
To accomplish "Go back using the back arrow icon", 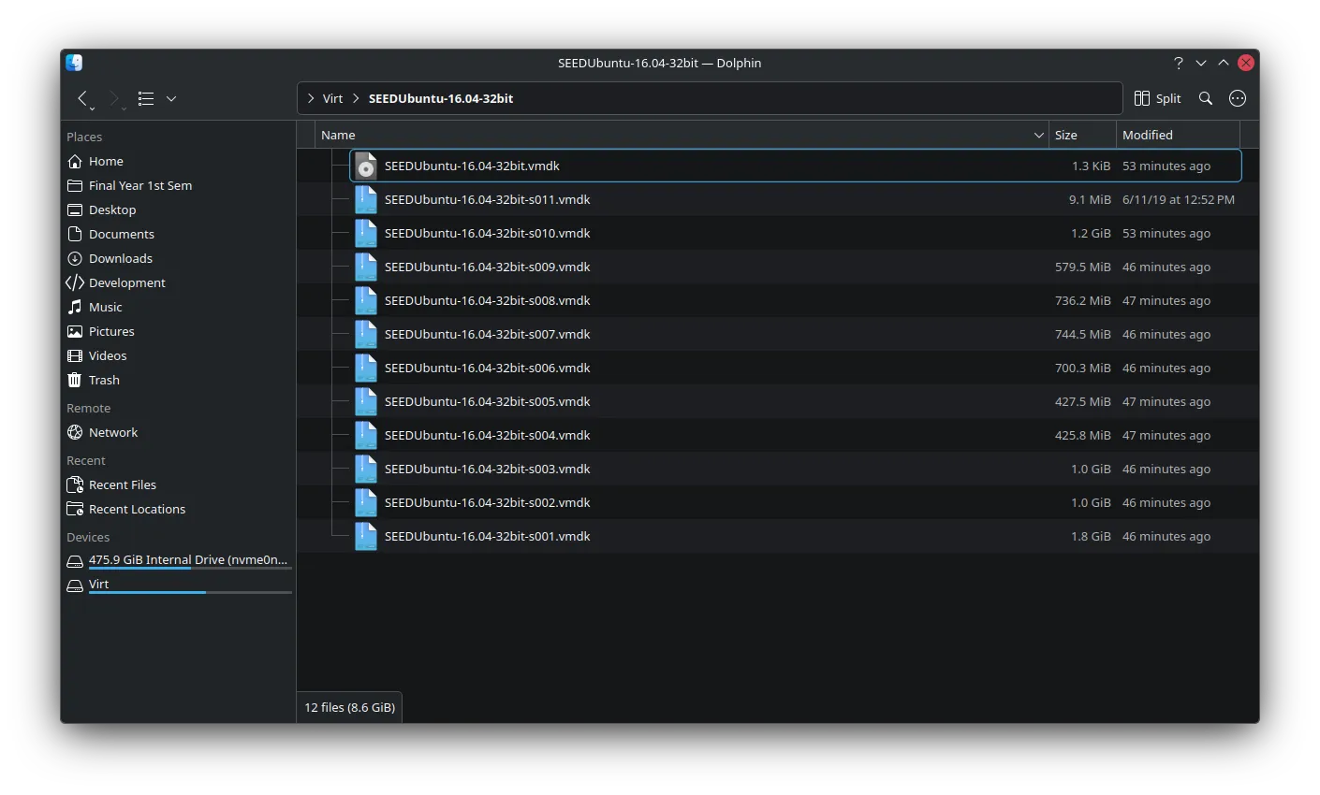I will (83, 98).
